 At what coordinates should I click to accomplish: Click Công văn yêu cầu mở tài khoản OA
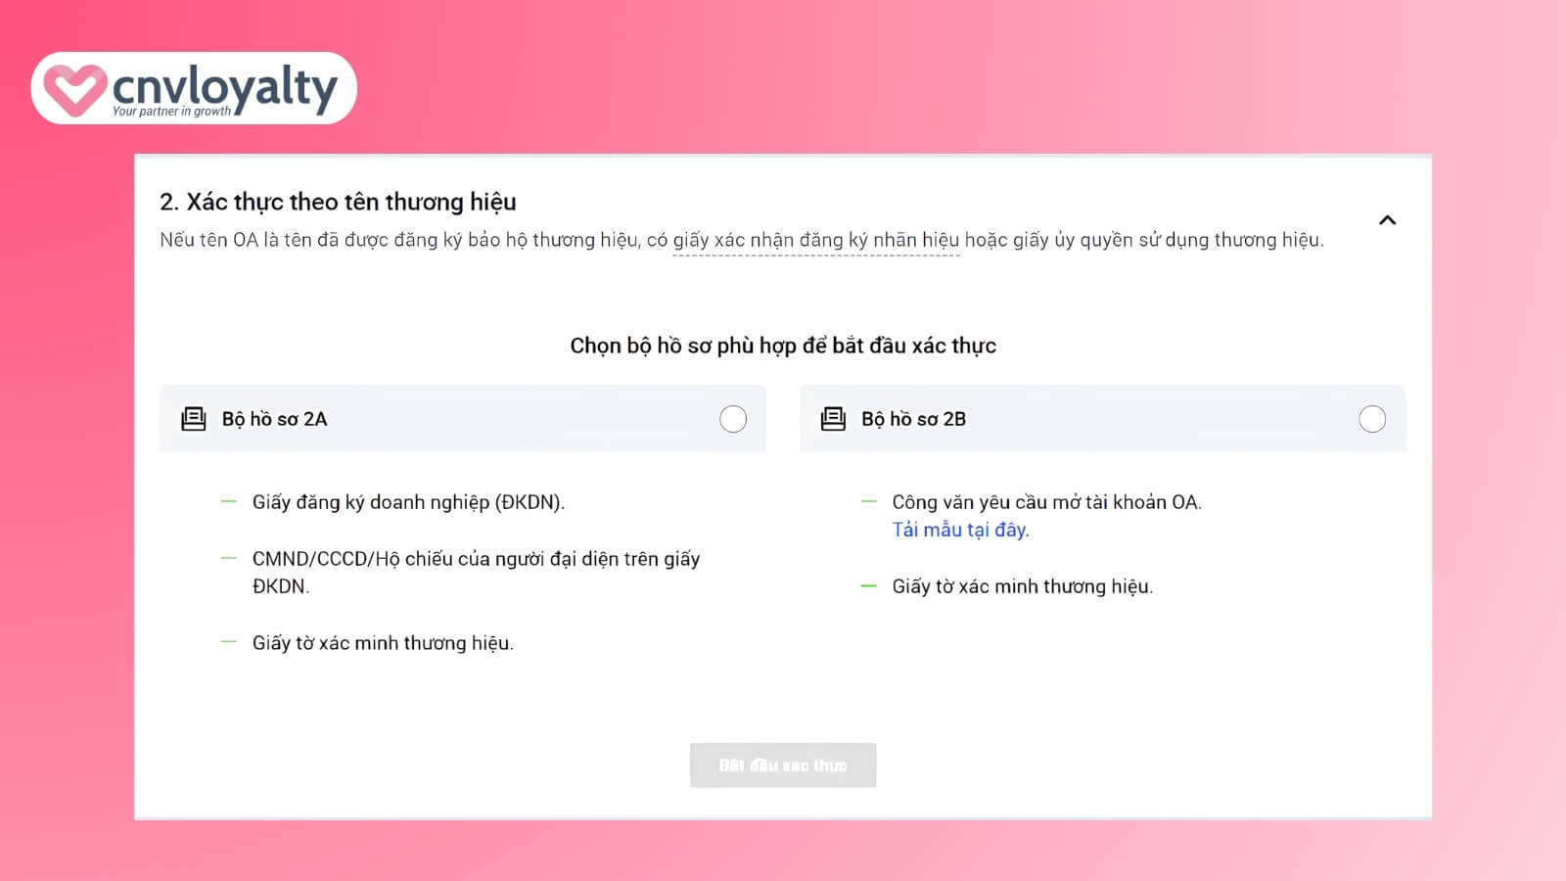[x=1046, y=502]
